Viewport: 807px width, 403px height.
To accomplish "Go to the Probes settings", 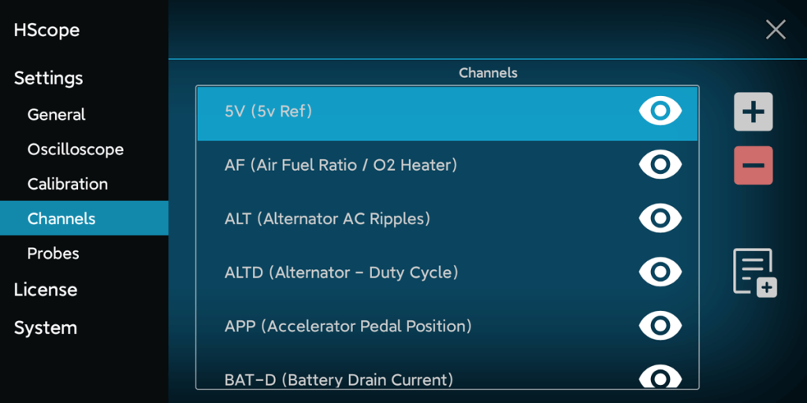I will point(53,253).
